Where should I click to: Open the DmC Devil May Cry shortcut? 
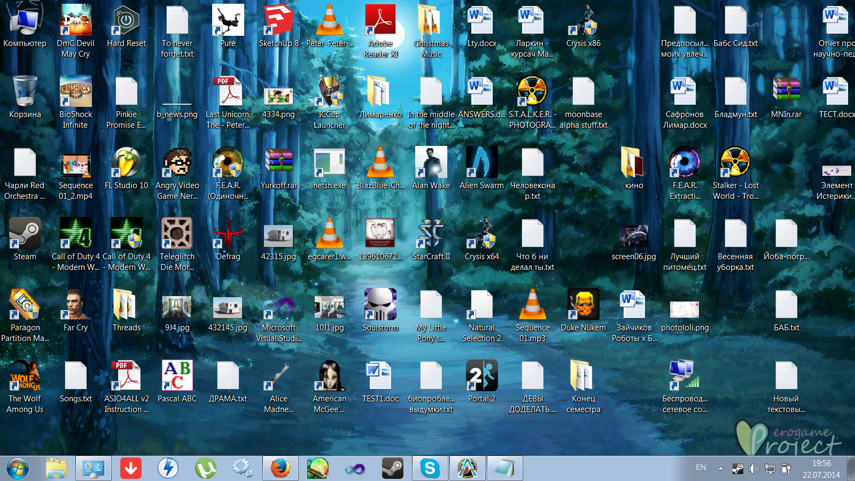(x=75, y=31)
